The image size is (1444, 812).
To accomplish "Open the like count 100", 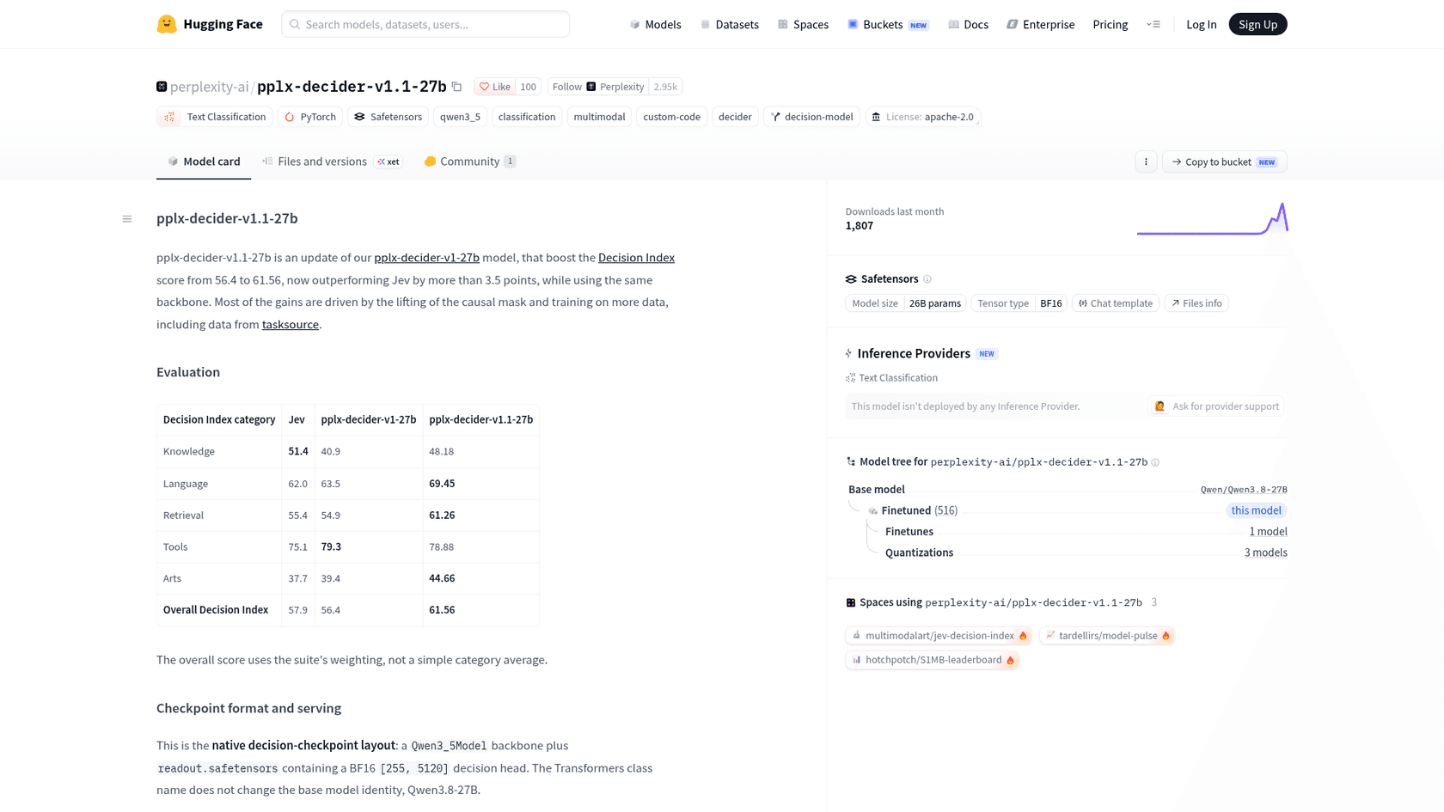I will pyautogui.click(x=529, y=87).
